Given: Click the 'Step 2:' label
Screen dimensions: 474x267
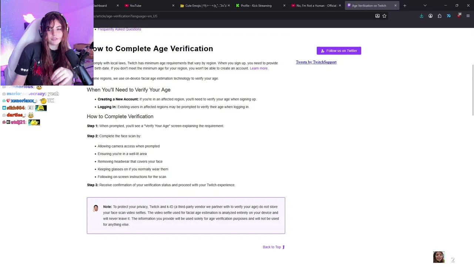Looking at the screenshot, I should click(x=93, y=136).
